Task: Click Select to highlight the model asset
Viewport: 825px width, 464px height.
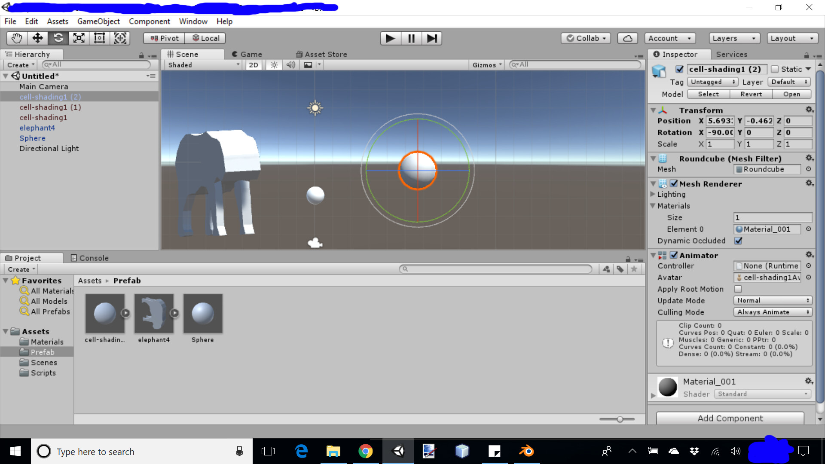Action: [708, 94]
